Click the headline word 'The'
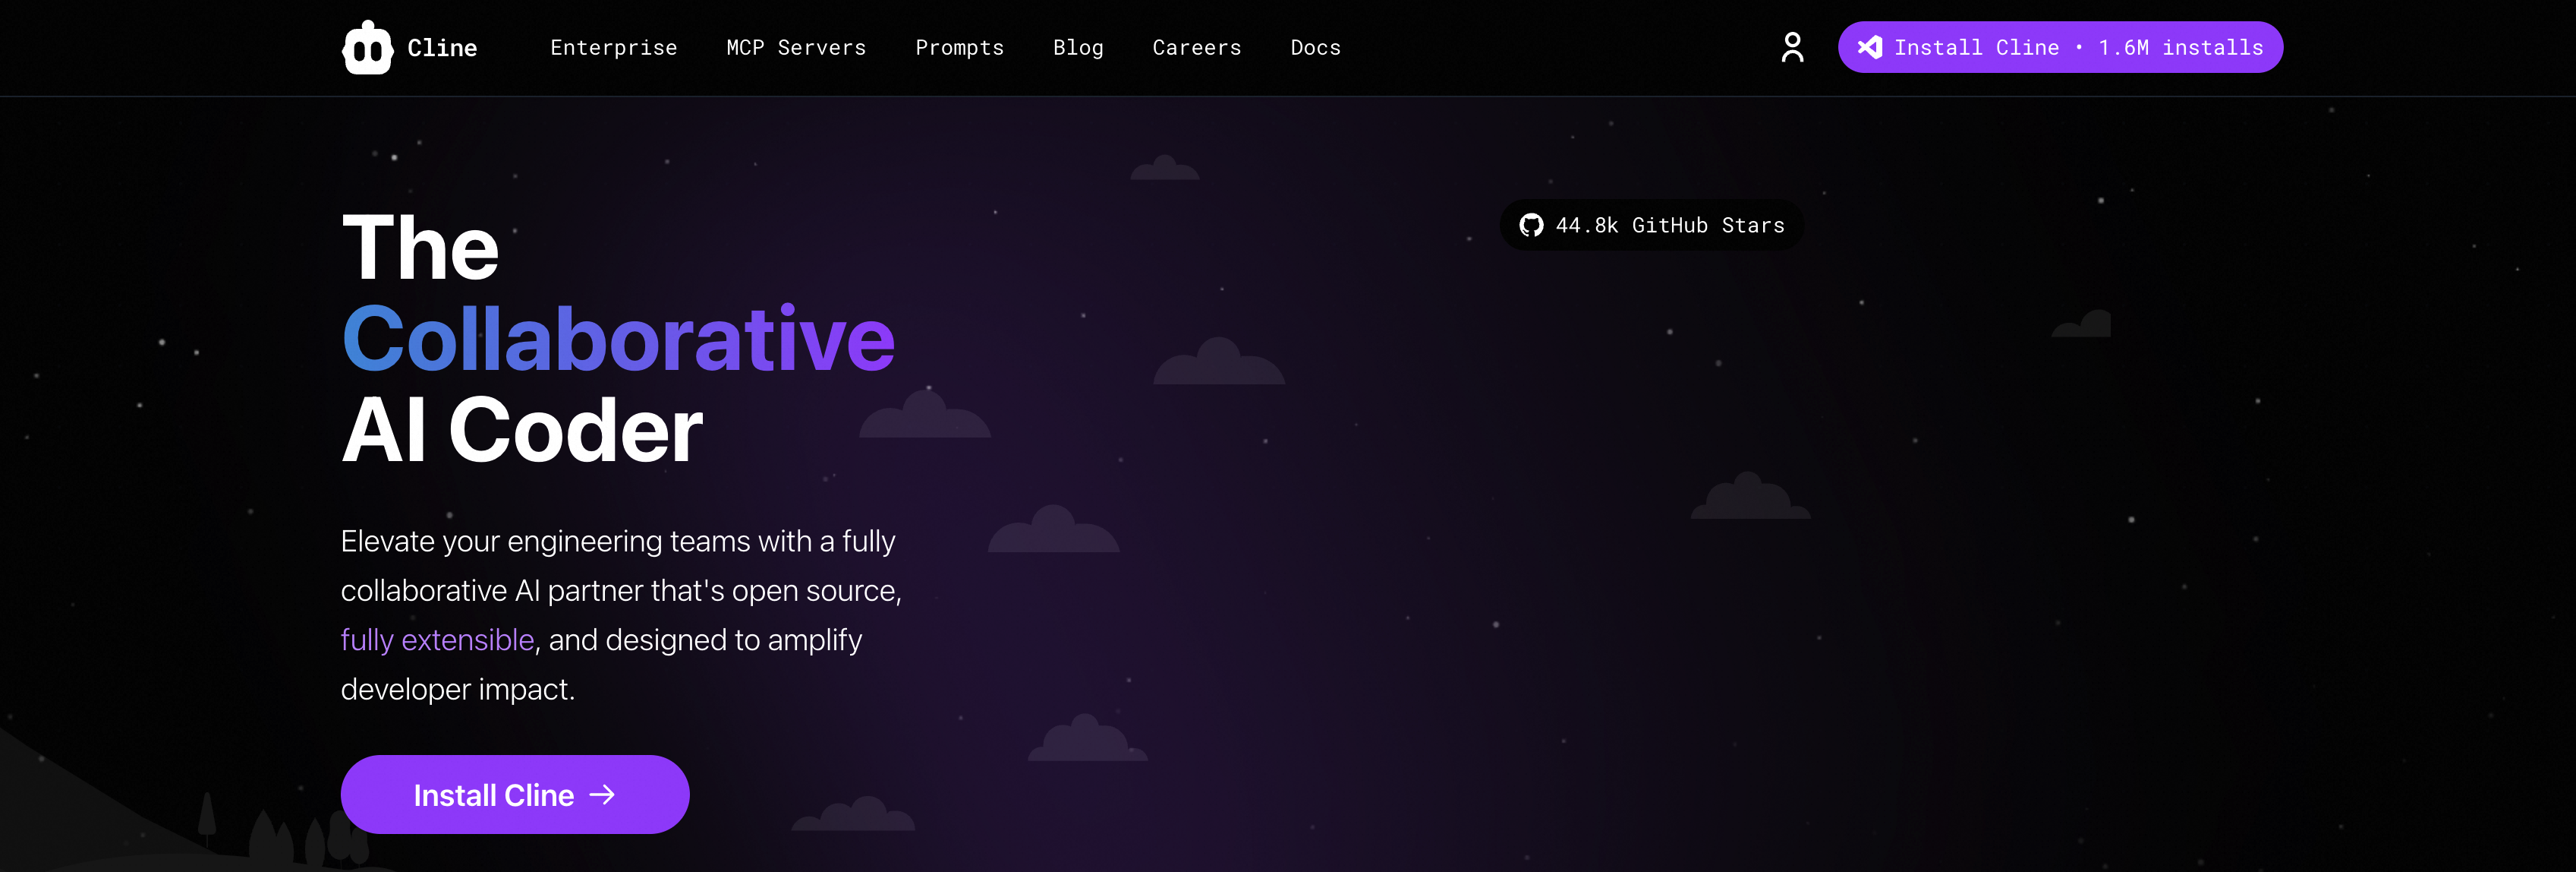The height and width of the screenshot is (872, 2576). (420, 248)
